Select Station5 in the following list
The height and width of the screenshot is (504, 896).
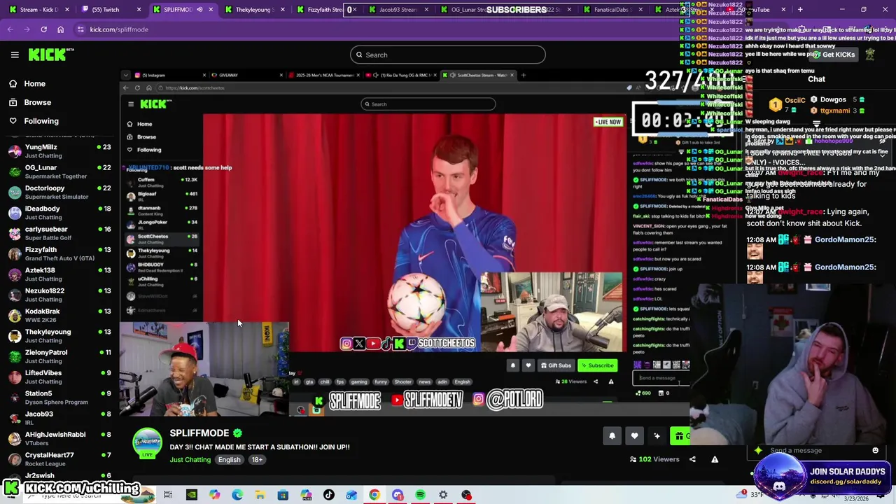click(x=59, y=398)
